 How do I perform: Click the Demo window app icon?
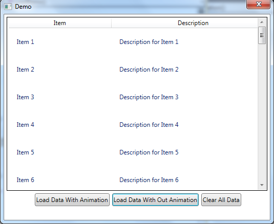click(x=8, y=7)
